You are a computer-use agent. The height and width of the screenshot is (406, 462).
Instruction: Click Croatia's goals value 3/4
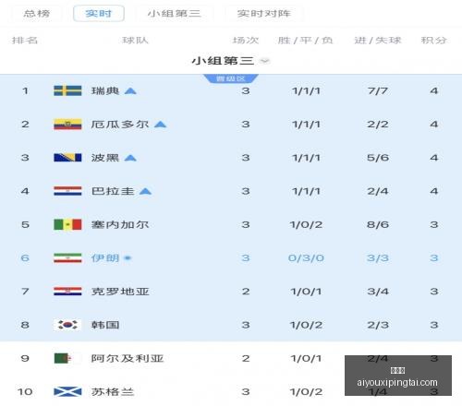coord(378,292)
